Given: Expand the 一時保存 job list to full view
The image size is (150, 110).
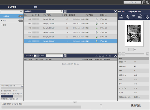Looking at the screenshot, I should tap(115, 12).
